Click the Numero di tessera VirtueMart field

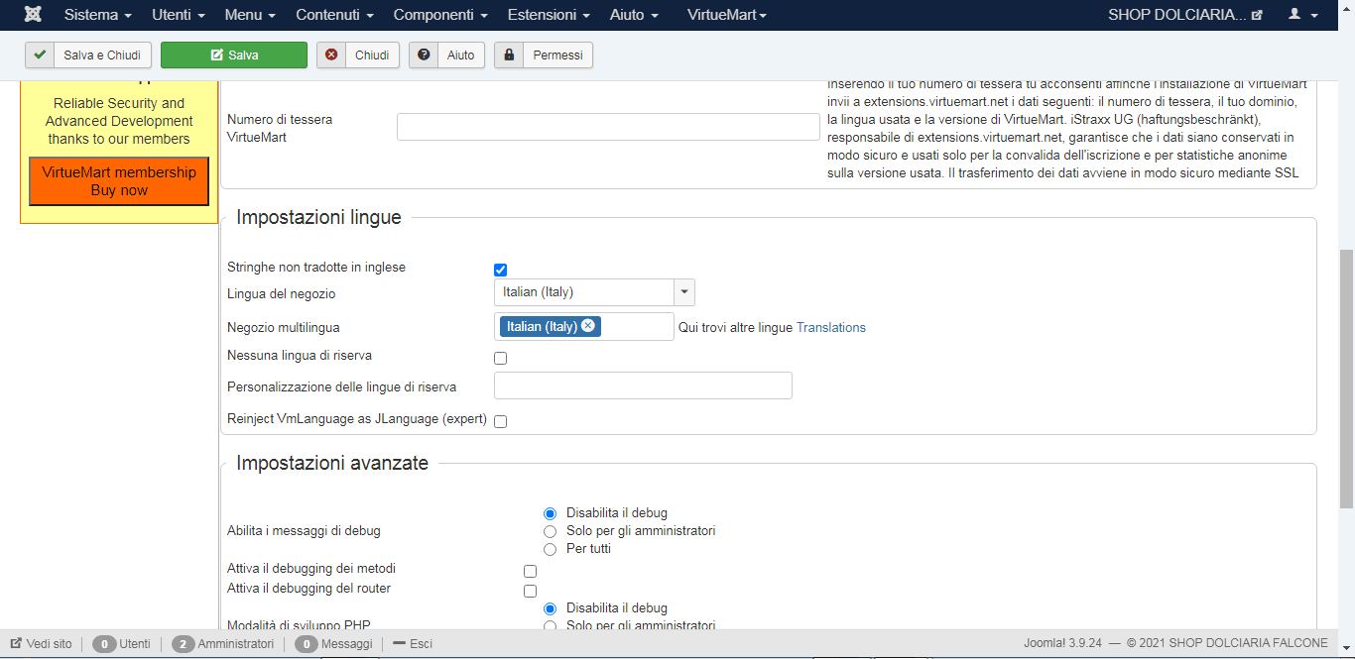[x=608, y=127]
